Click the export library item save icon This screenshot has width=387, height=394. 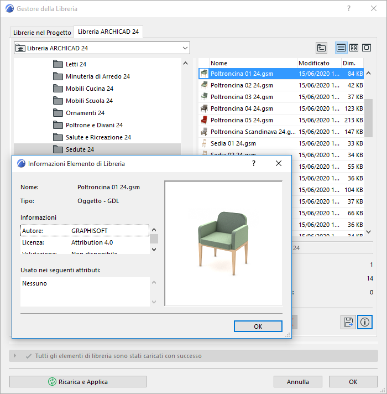tap(348, 322)
